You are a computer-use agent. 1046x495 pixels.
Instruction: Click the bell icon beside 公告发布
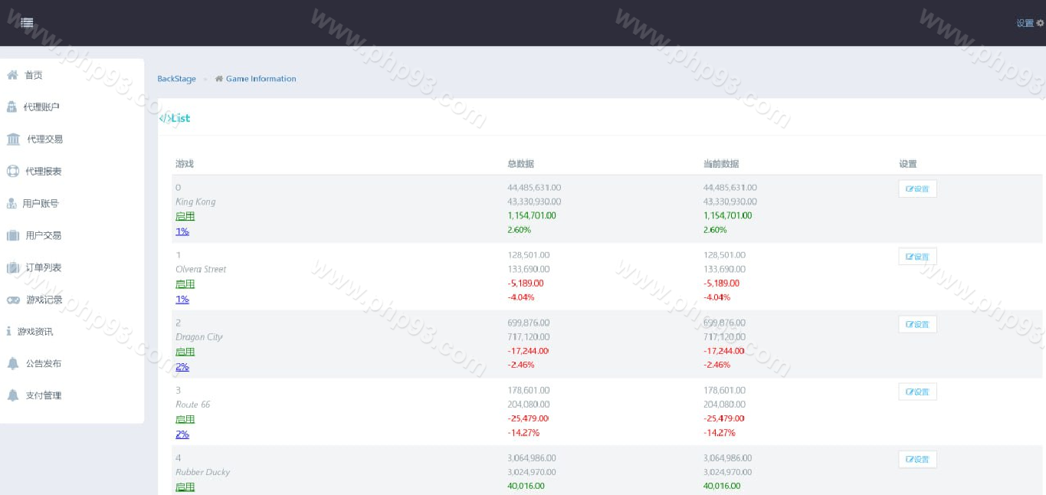[x=13, y=364]
